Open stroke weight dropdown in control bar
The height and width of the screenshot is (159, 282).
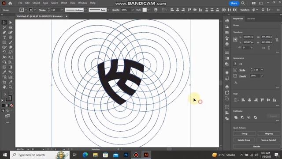62,10
